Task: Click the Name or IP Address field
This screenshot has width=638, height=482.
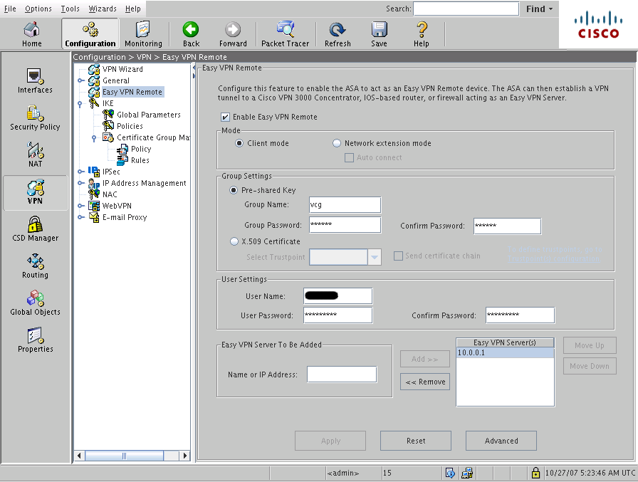Action: (342, 374)
